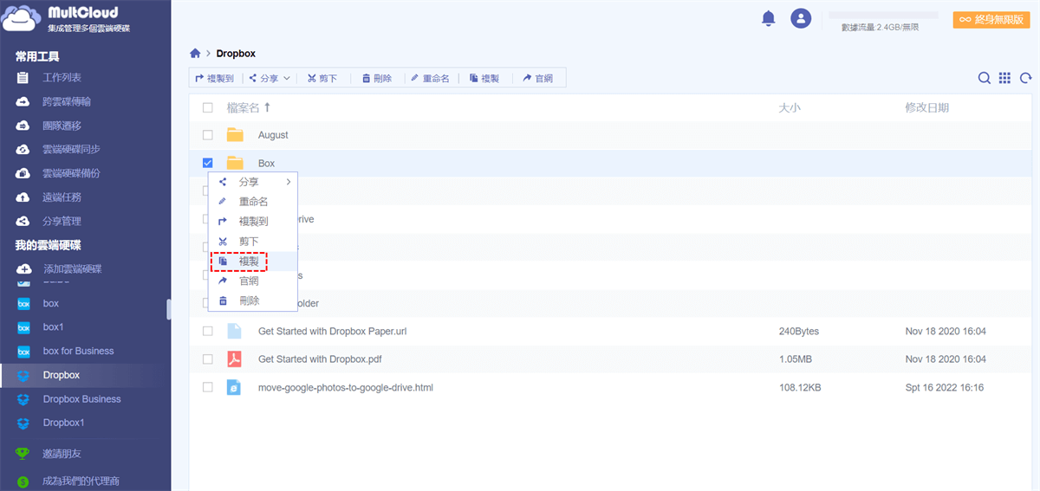Click the data traffic usage bar
The image size is (1040, 491).
tap(883, 15)
